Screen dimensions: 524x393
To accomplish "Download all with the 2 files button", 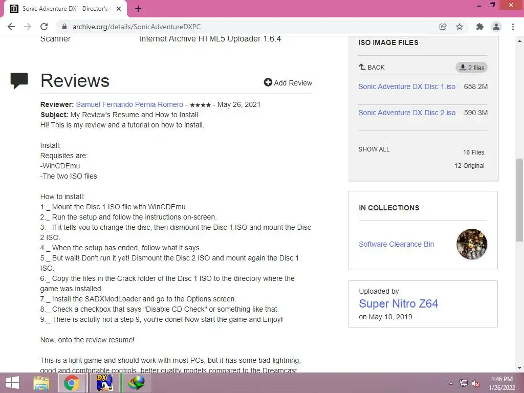I will [x=471, y=68].
